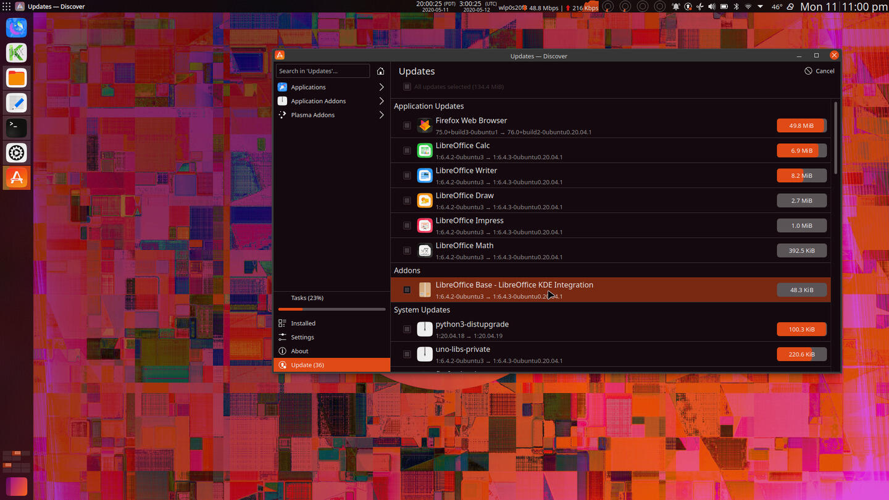This screenshot has width=889, height=500.
Task: Toggle the uno-libs-private checkbox
Action: pyautogui.click(x=407, y=354)
